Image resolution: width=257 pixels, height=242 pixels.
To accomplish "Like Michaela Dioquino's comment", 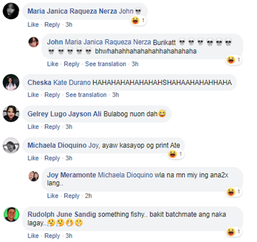I will pos(33,158).
